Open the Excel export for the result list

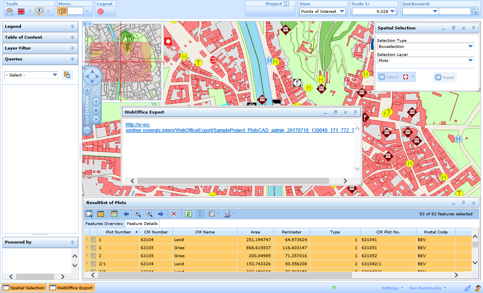pyautogui.click(x=188, y=214)
